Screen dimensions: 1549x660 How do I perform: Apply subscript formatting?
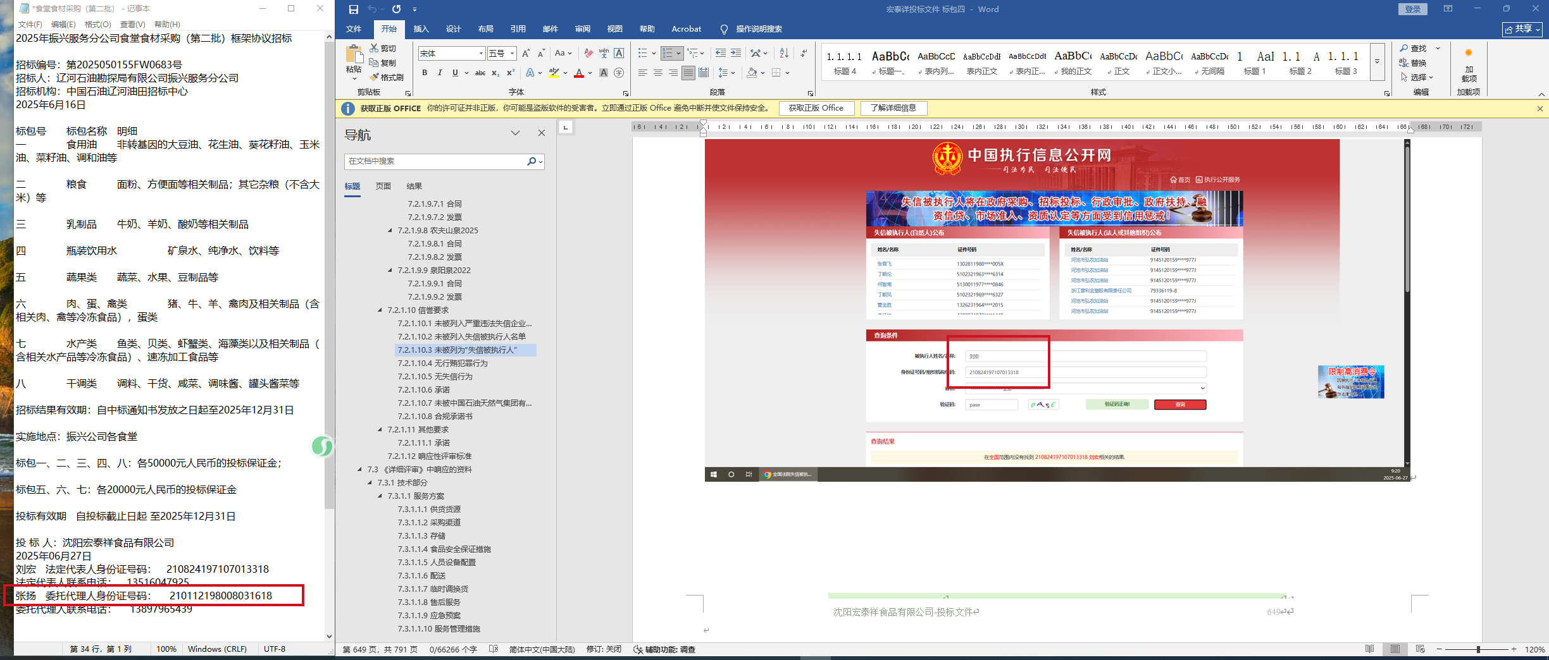pos(495,73)
